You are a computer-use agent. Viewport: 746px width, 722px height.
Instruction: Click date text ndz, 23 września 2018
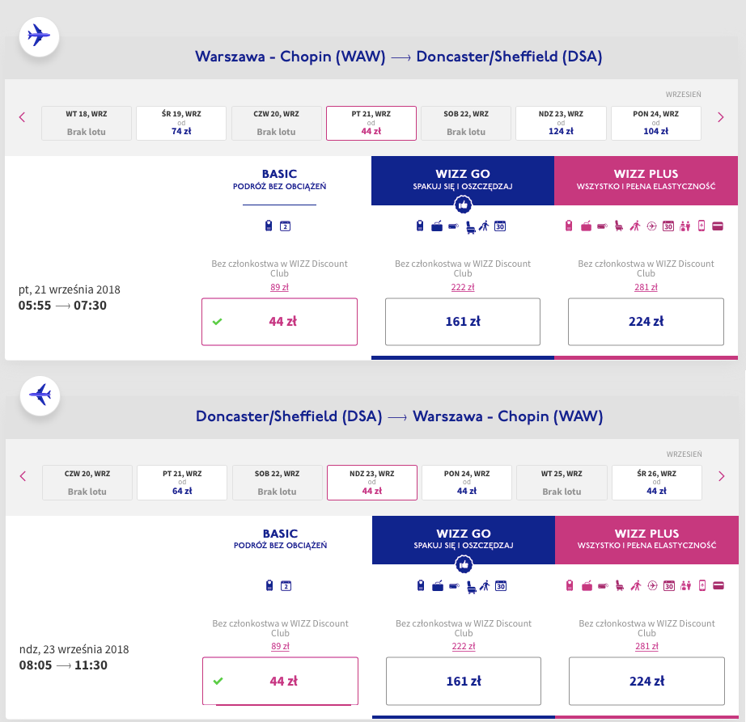(74, 649)
